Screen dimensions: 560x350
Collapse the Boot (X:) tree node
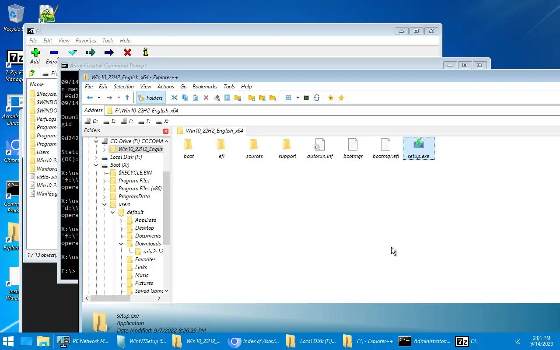tap(96, 165)
